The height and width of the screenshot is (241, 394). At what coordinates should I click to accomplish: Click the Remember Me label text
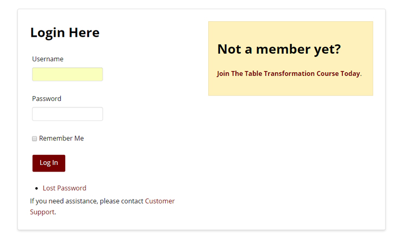(61, 138)
